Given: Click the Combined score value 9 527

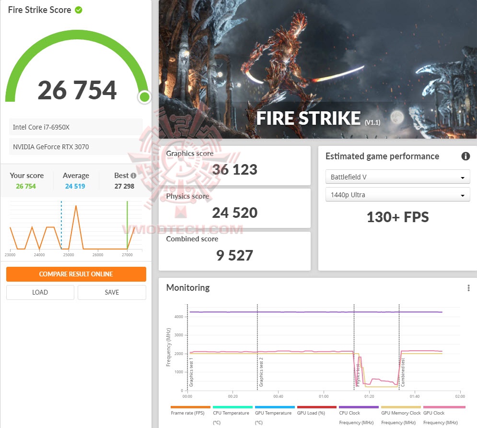Looking at the screenshot, I should (x=234, y=255).
